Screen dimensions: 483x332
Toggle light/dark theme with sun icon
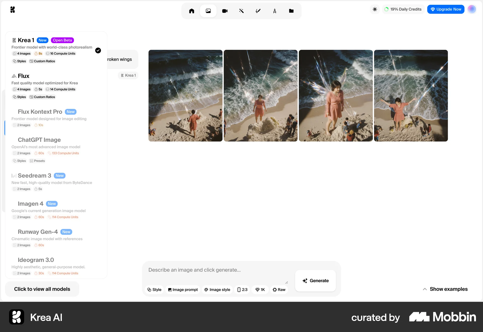(x=375, y=9)
